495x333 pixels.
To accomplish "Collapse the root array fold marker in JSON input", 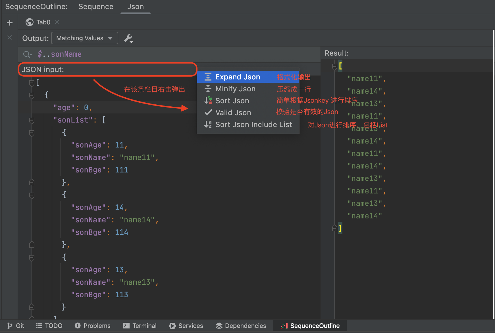I will (32, 83).
